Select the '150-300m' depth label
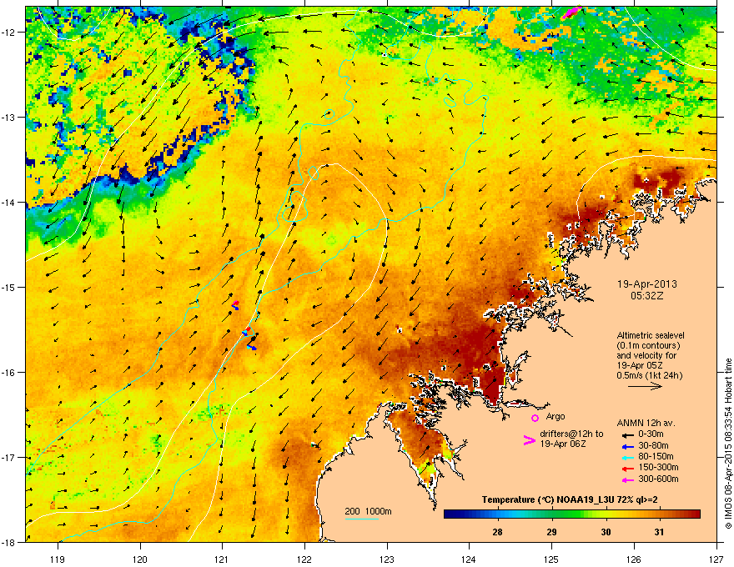734x567 pixels. [658, 467]
